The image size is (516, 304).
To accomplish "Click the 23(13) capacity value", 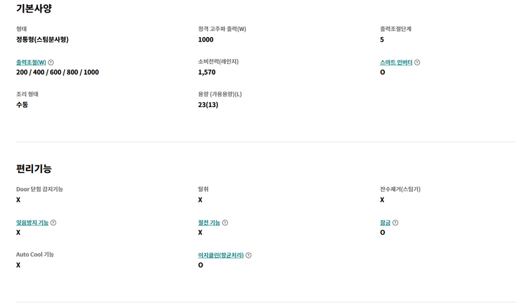I will pyautogui.click(x=208, y=104).
